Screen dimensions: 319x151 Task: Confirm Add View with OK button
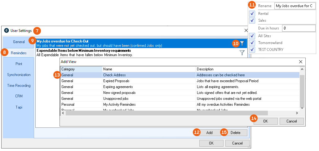(265, 121)
